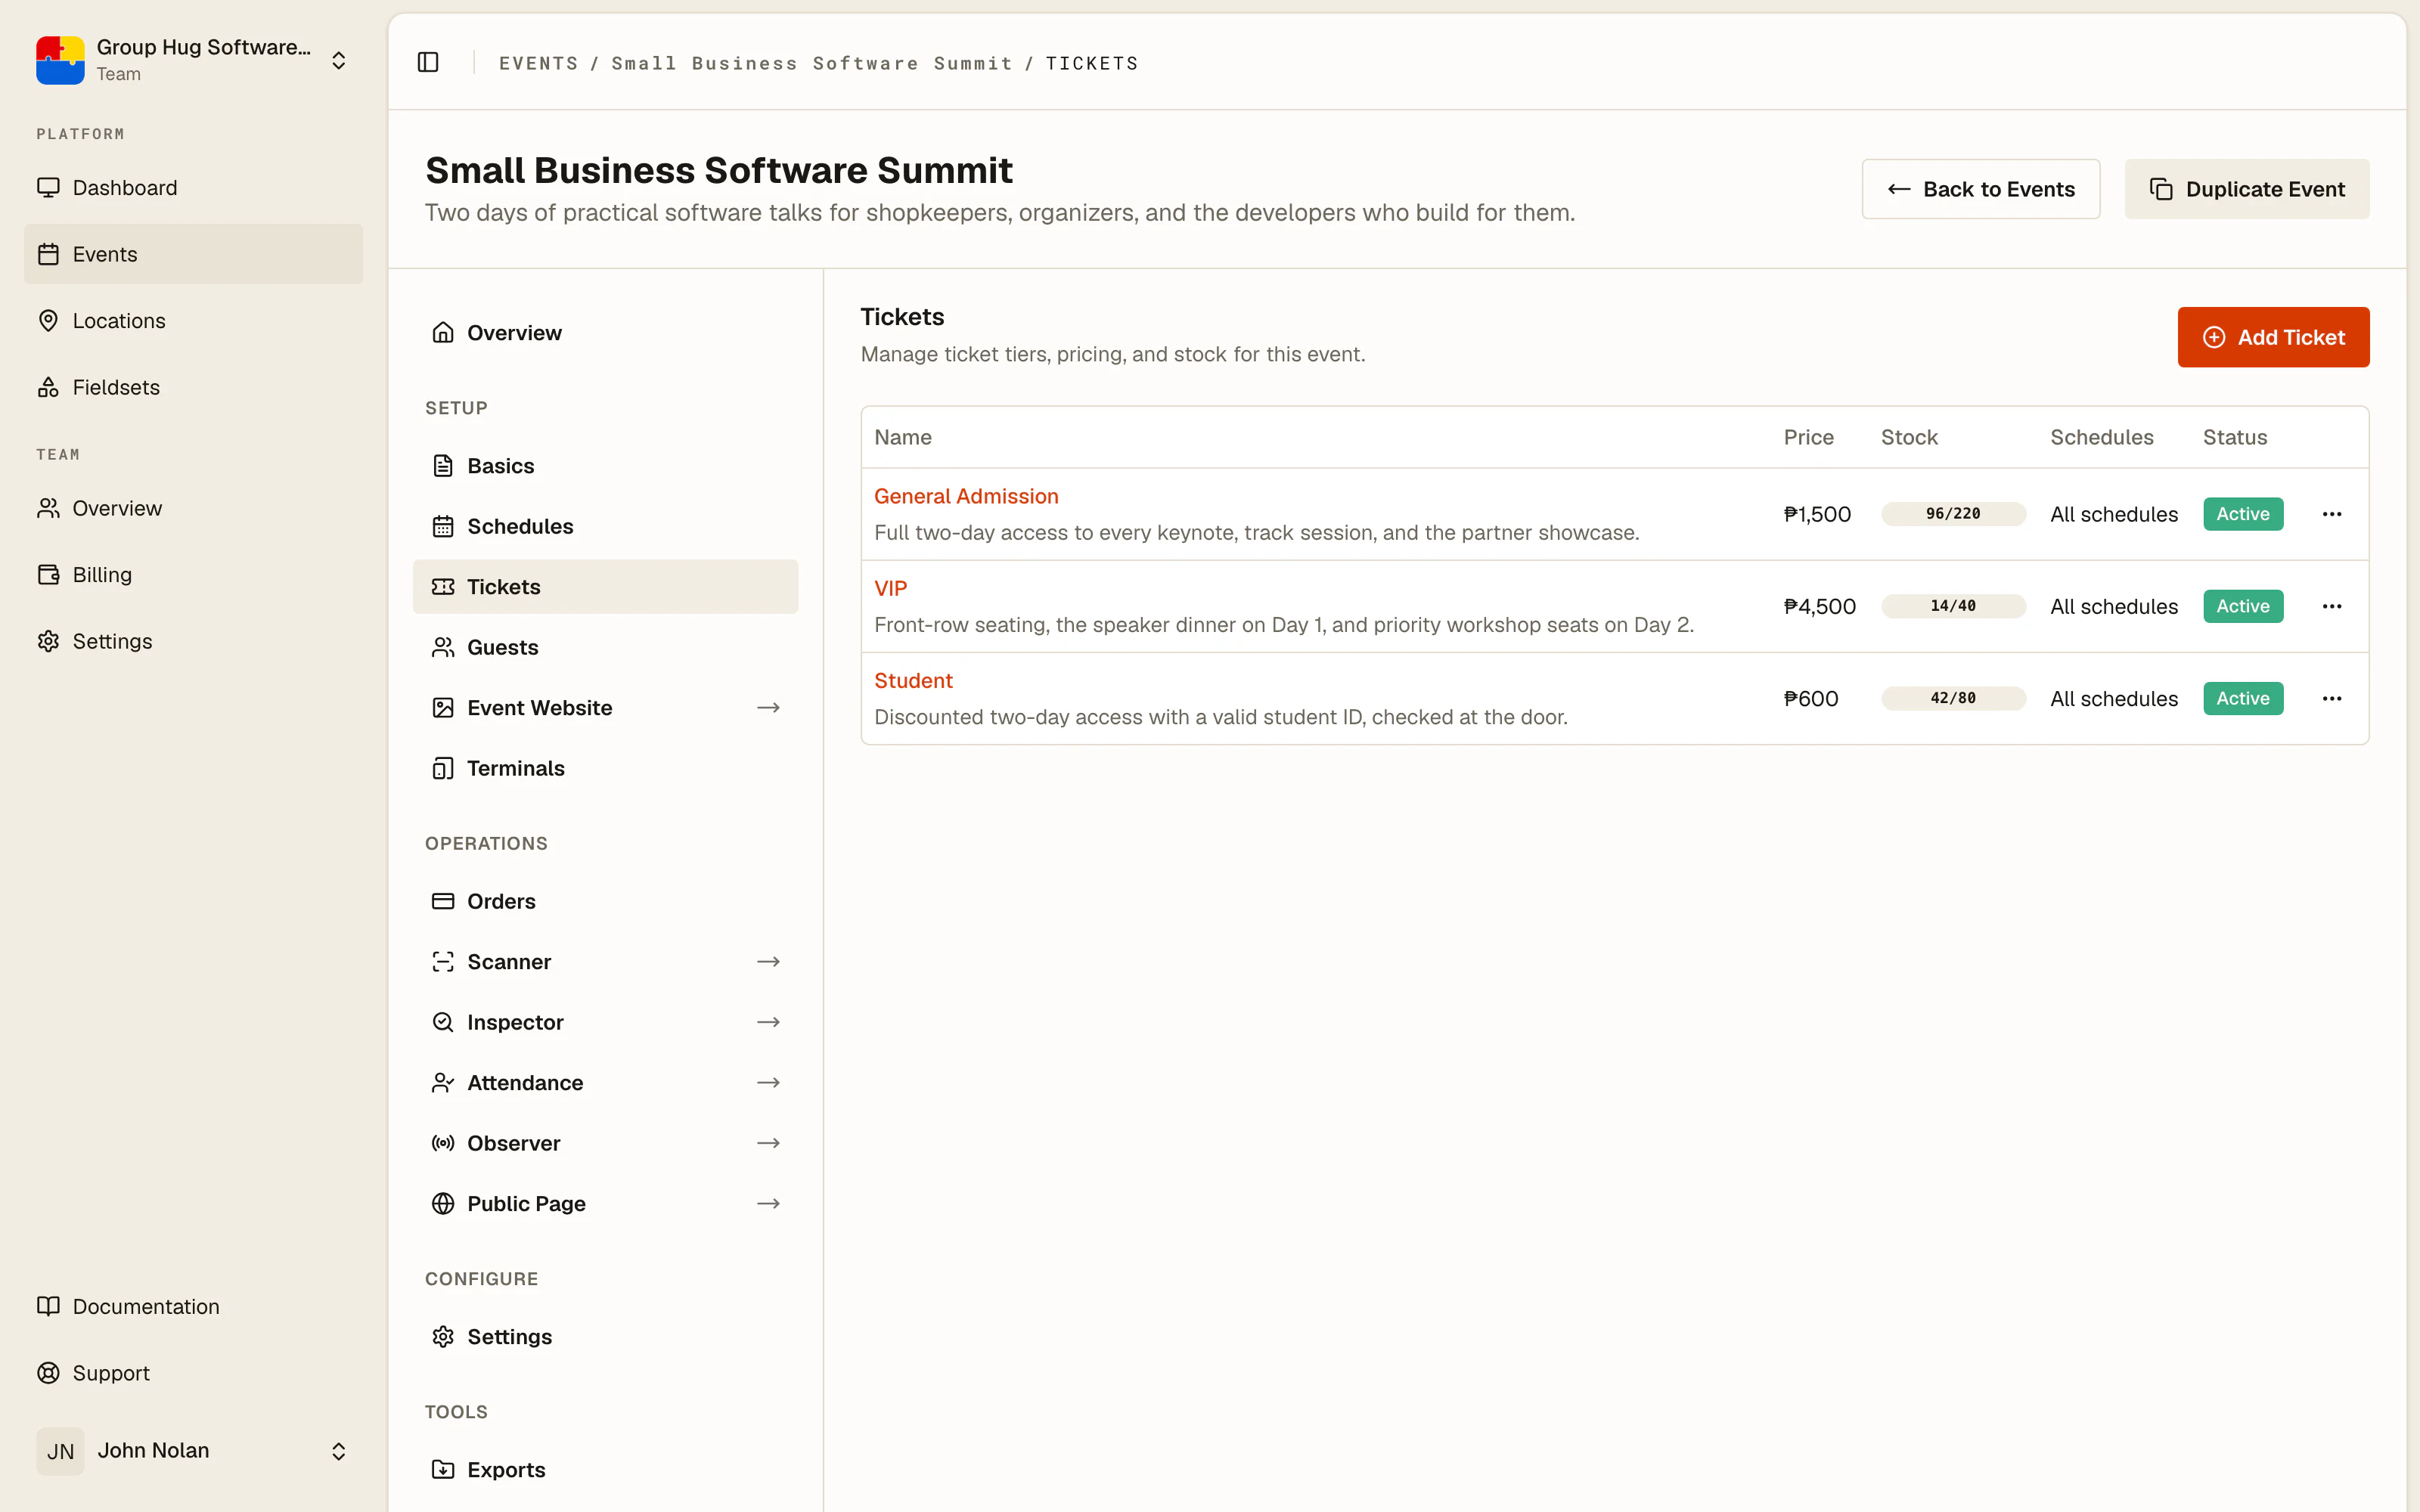Click the EVENTS breadcrumb link
This screenshot has height=1512, width=2420.
pyautogui.click(x=538, y=63)
